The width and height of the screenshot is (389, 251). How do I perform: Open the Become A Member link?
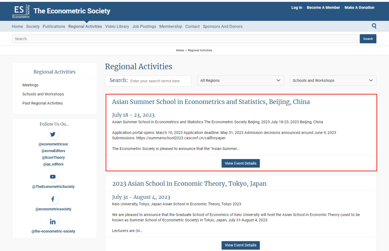(323, 8)
